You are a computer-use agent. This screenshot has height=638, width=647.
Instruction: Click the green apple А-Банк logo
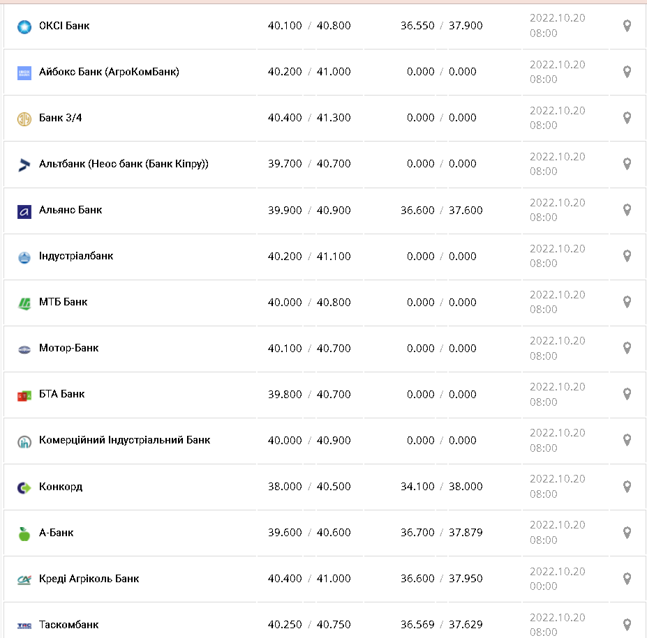click(24, 534)
